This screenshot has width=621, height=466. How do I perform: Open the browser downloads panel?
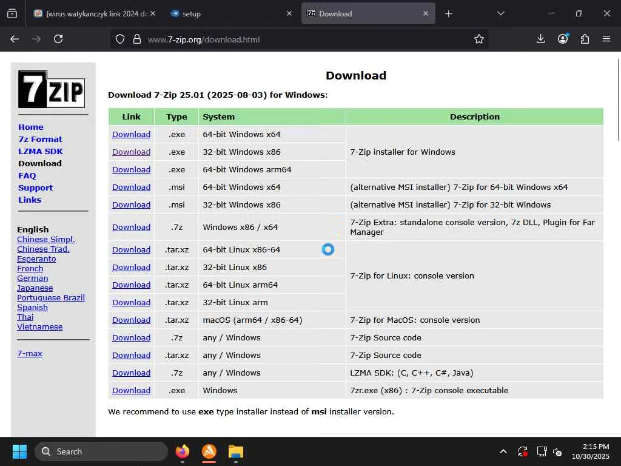(x=540, y=39)
